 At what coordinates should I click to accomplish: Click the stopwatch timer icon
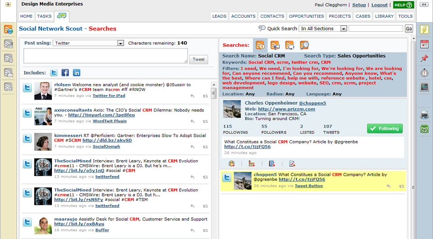point(424,73)
